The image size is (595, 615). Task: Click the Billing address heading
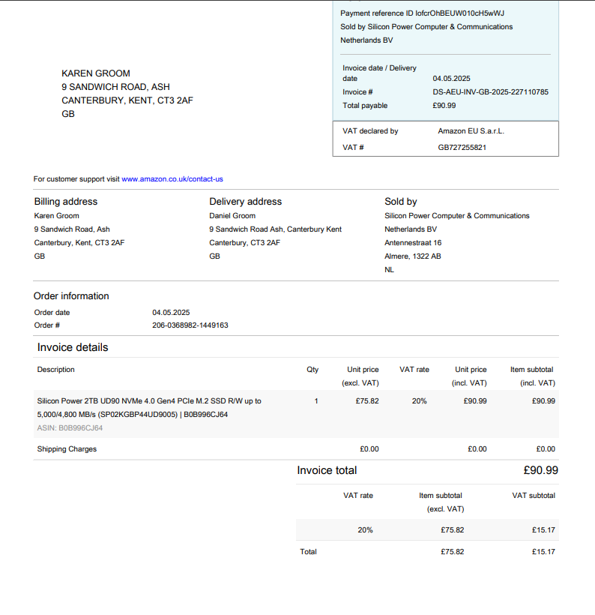pyautogui.click(x=66, y=202)
